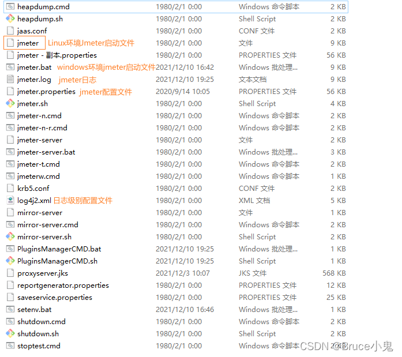The image size is (402, 357).
Task: Click the PluginsManagerCMD.sh script icon
Action: click(x=10, y=261)
